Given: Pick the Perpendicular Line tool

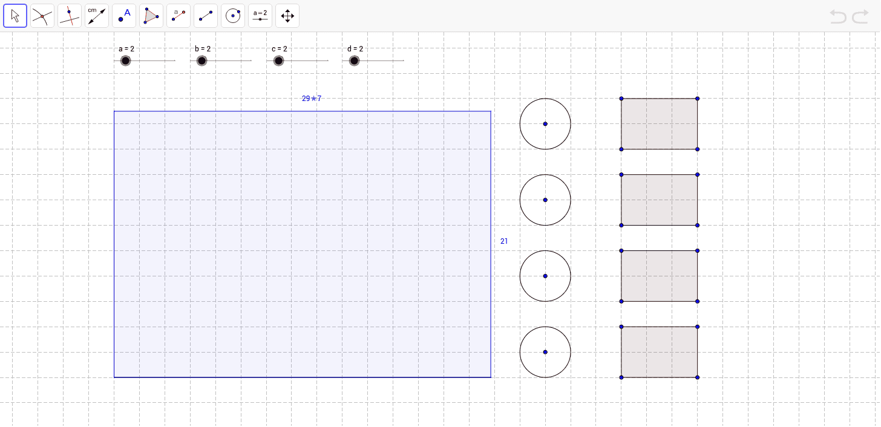Looking at the screenshot, I should click(70, 16).
